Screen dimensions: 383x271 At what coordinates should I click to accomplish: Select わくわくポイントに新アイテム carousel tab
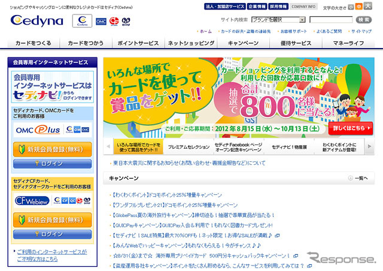point(339,147)
